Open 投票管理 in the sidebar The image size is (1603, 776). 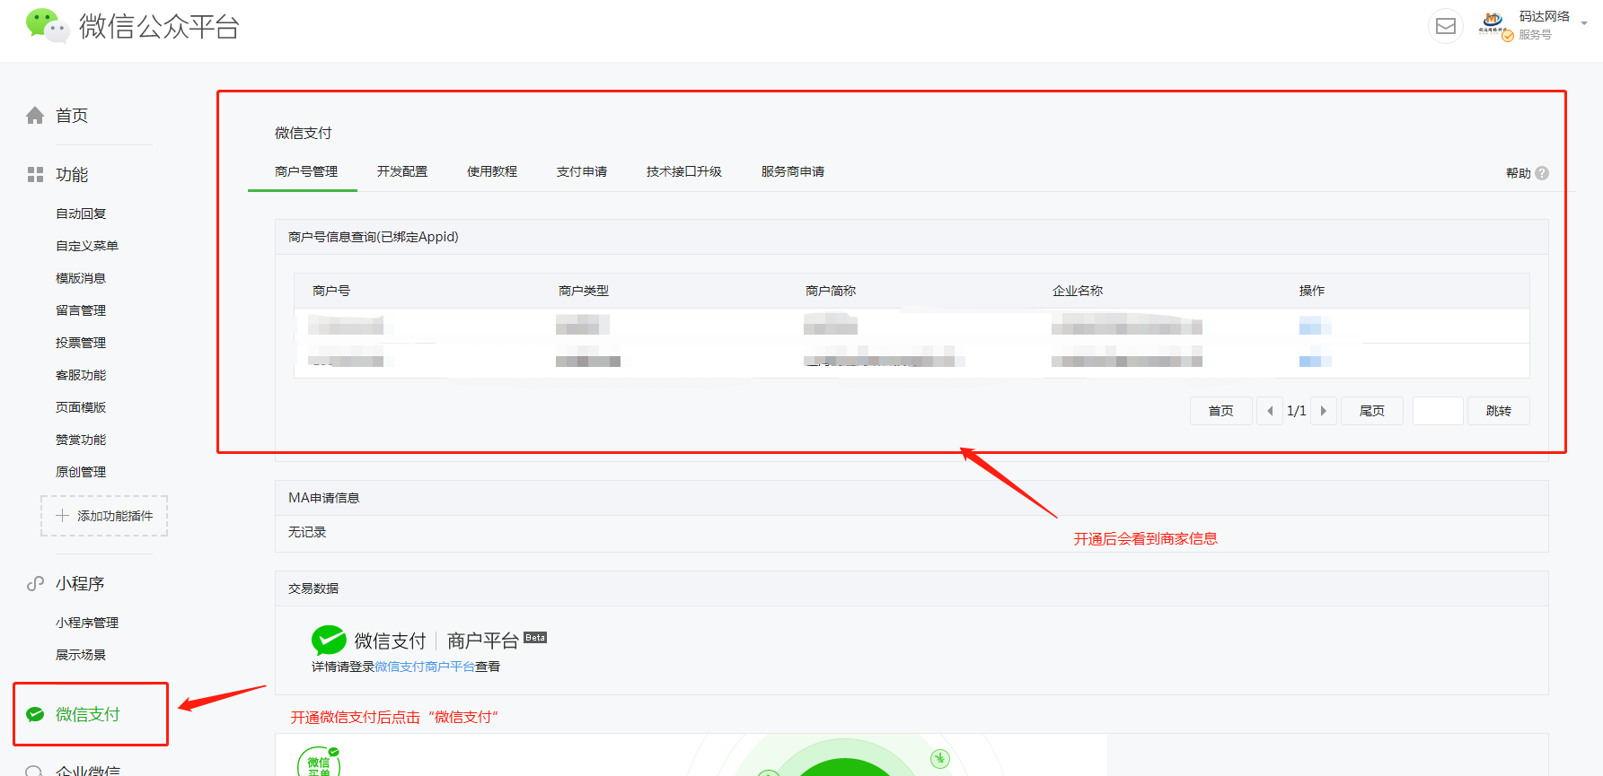pos(81,343)
